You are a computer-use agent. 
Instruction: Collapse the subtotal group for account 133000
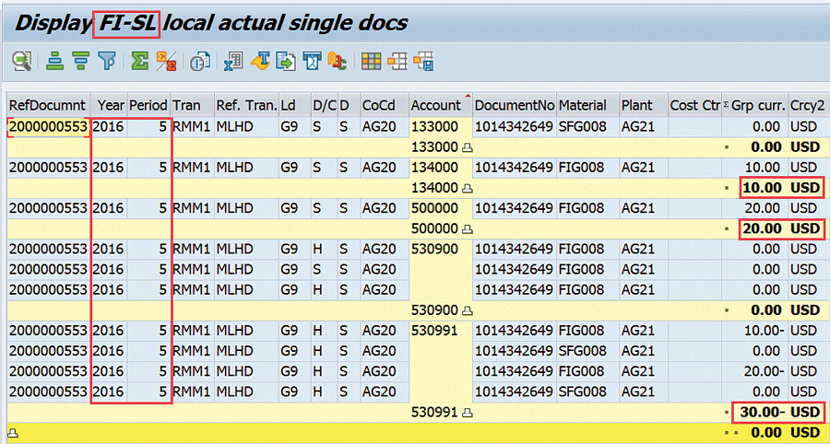tap(467, 146)
